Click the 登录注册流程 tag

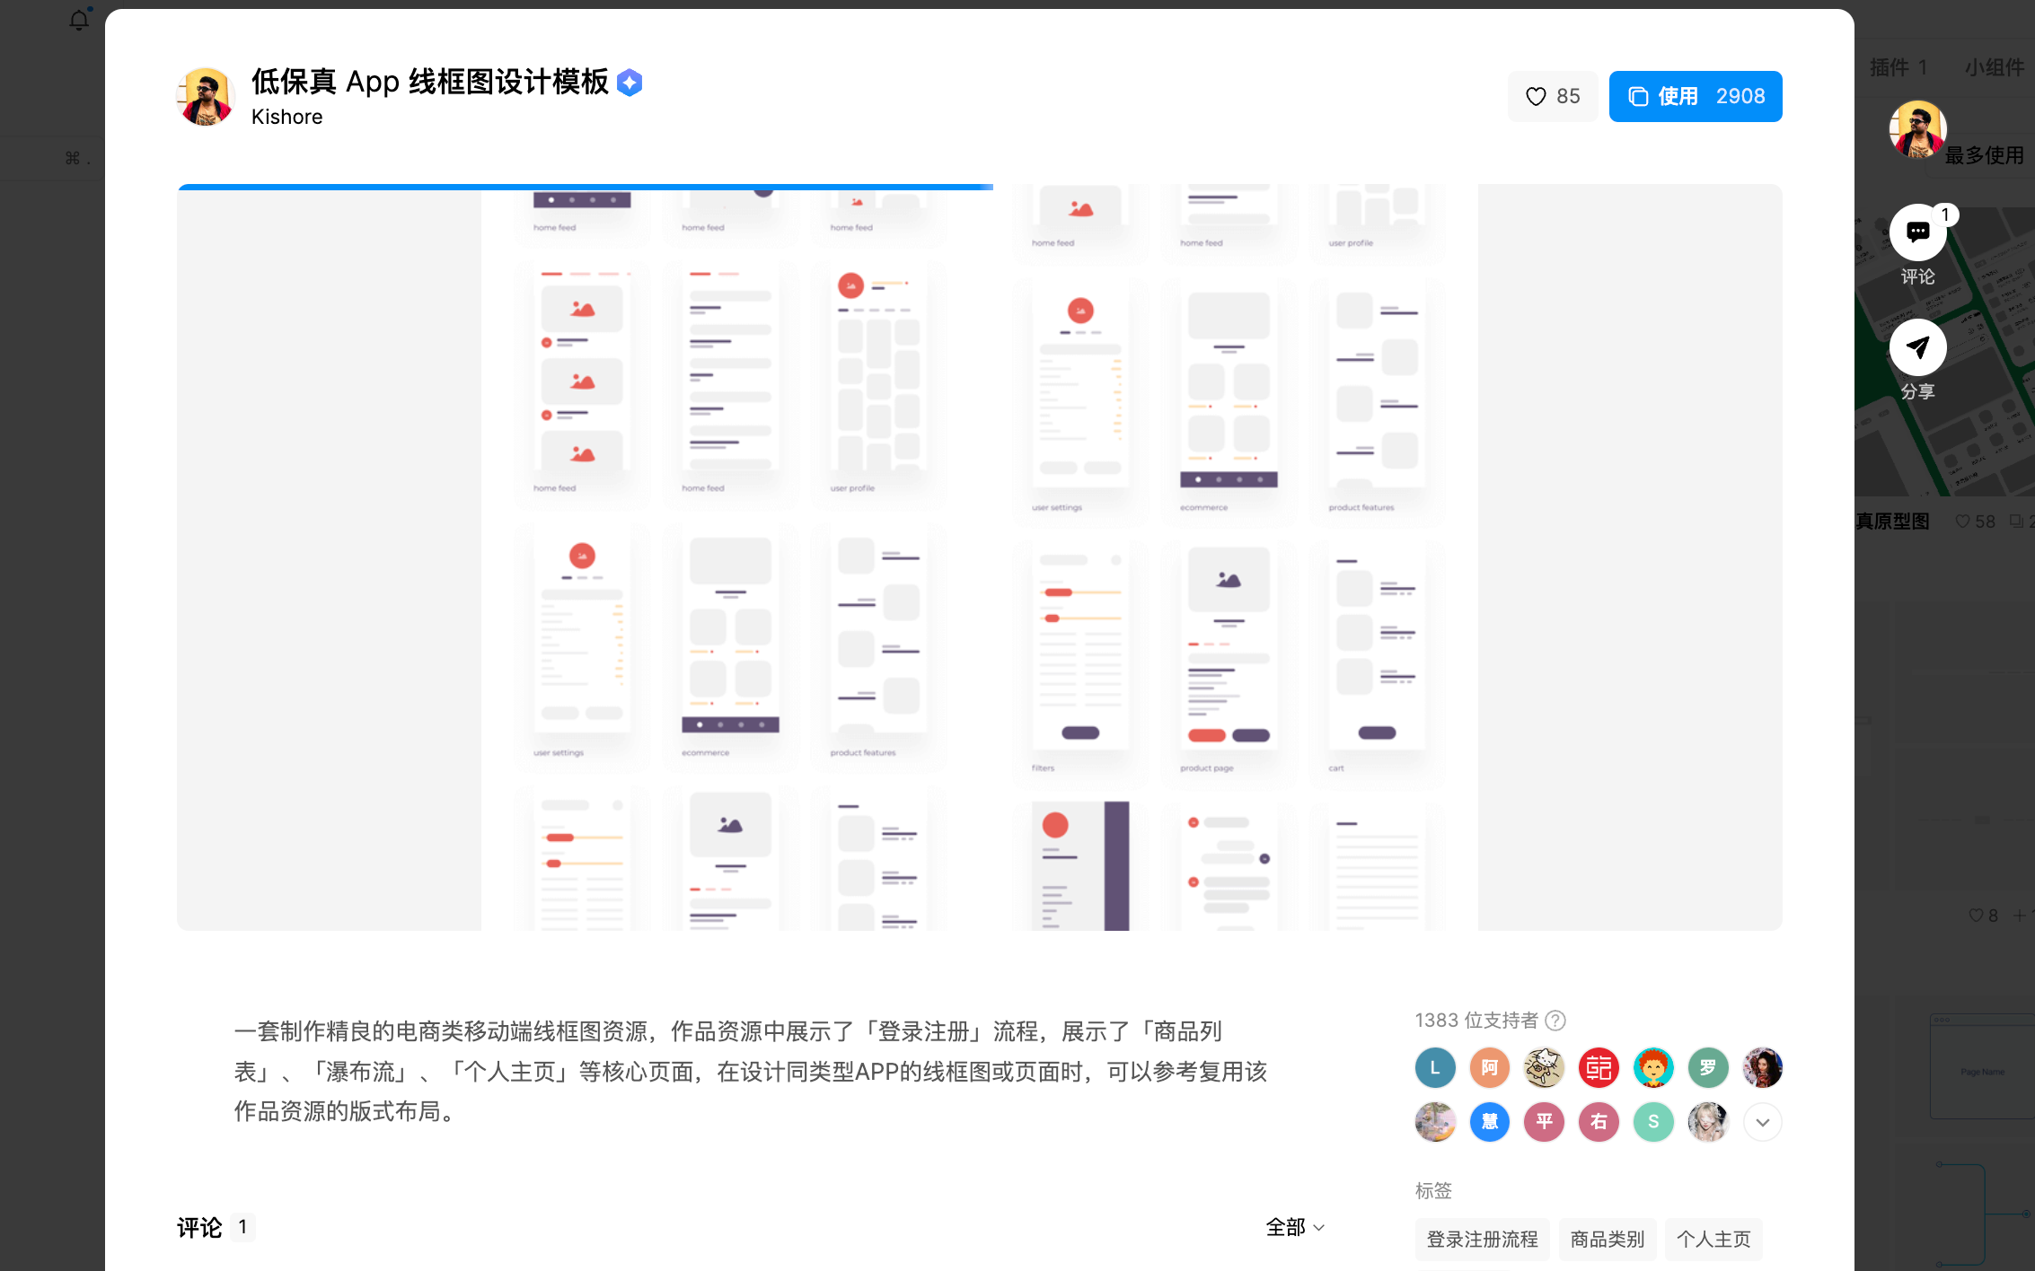[x=1482, y=1240]
